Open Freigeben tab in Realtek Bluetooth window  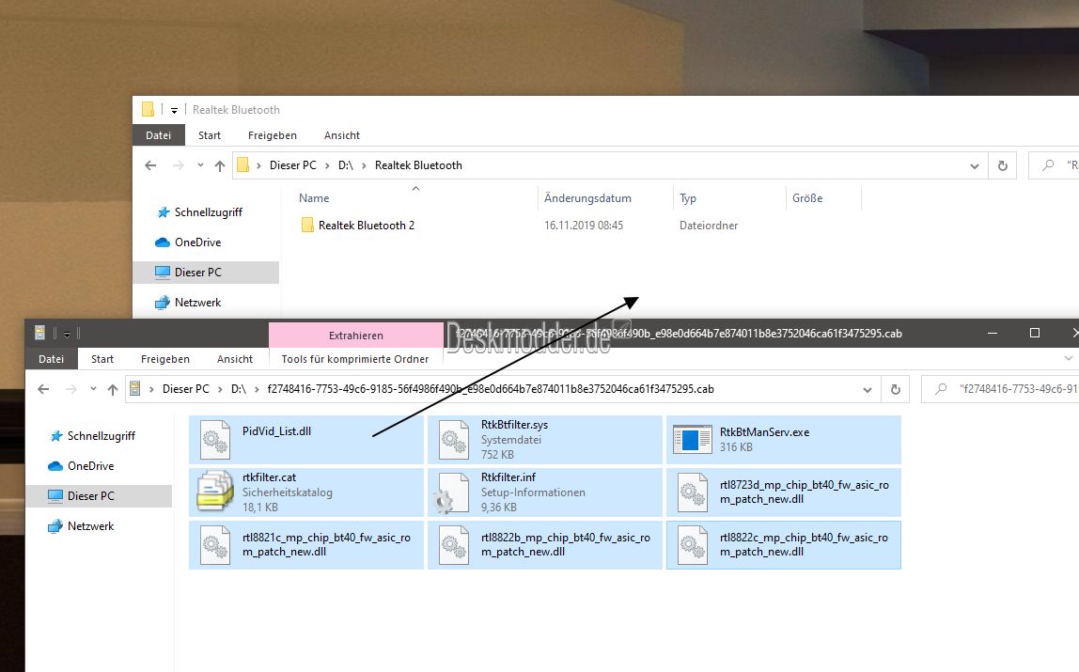273,135
